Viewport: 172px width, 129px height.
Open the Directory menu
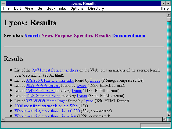[x=96, y=8]
